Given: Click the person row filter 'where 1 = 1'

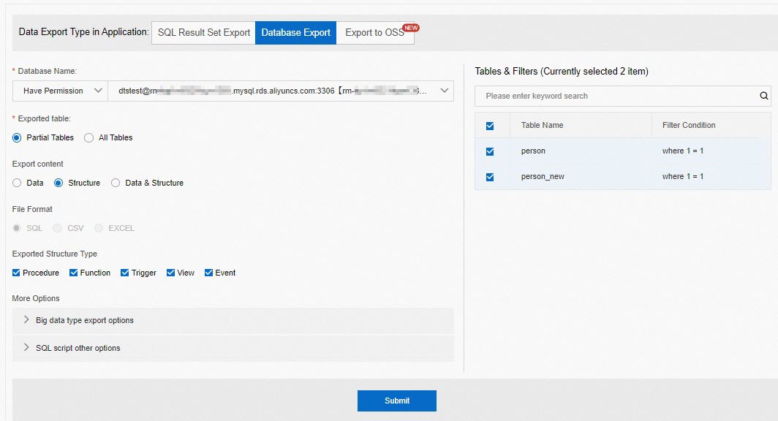Looking at the screenshot, I should point(683,151).
